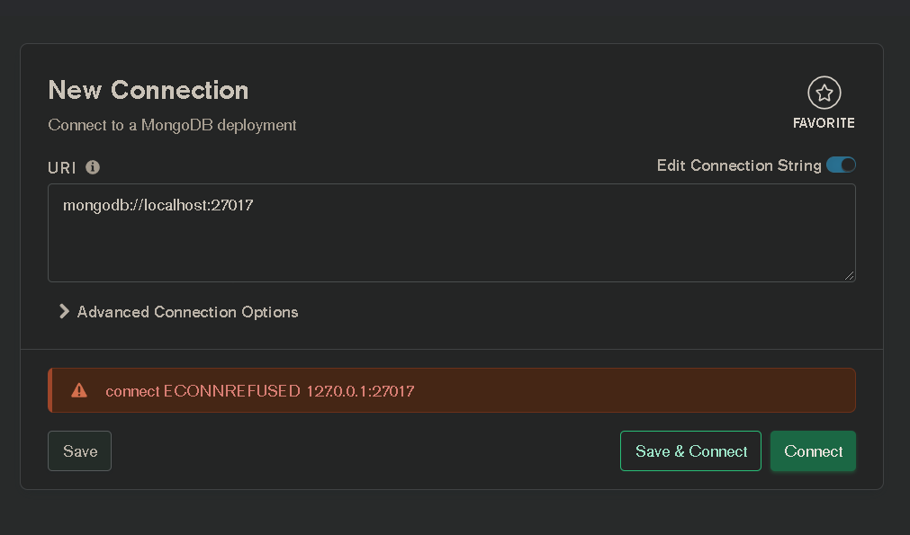The height and width of the screenshot is (535, 910).
Task: Disable the Edit Connection String toggle
Action: [x=841, y=165]
